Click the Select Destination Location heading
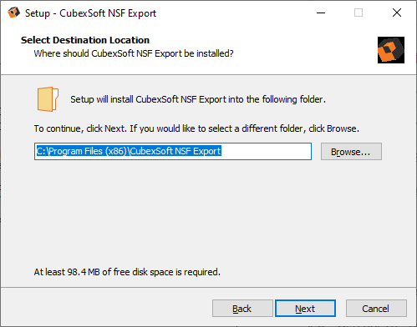The width and height of the screenshot is (417, 327). pos(85,40)
